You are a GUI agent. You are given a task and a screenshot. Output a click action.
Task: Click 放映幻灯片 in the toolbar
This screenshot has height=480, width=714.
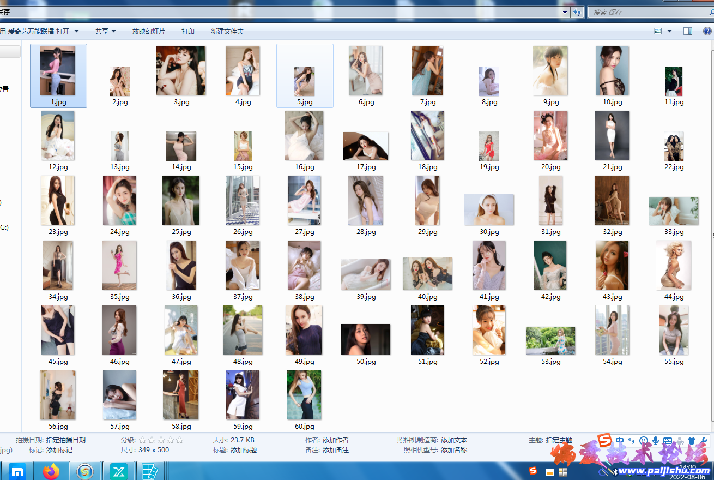[148, 32]
